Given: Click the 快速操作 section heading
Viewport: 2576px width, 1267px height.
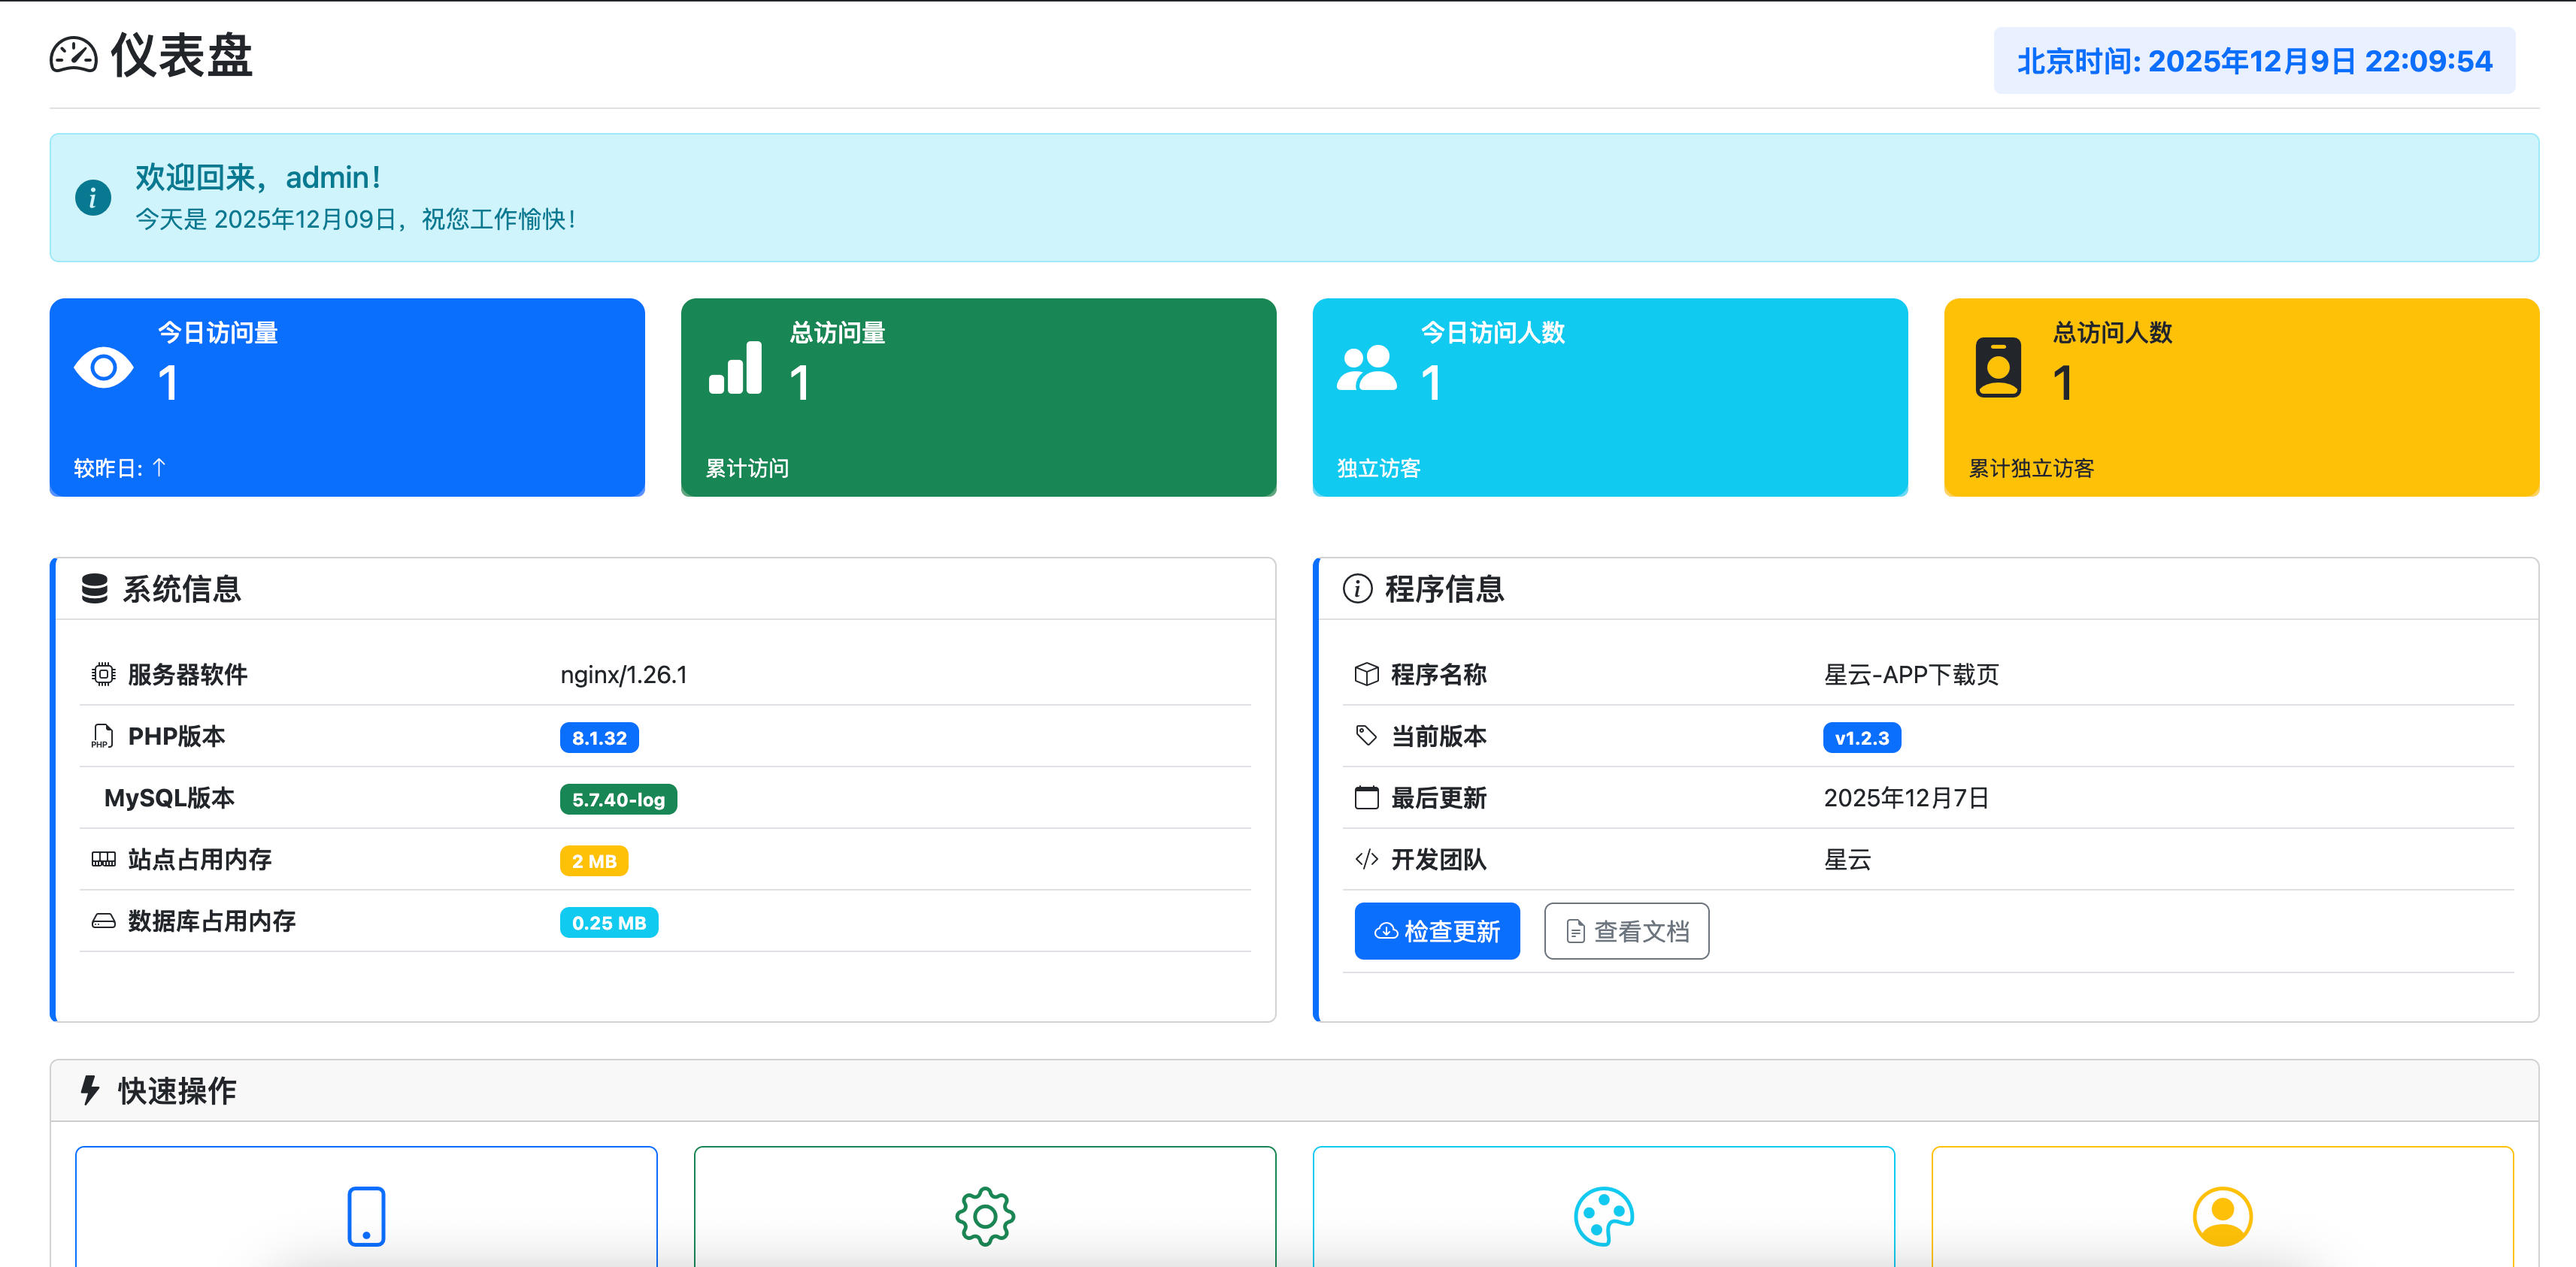Looking at the screenshot, I should pos(177,1090).
